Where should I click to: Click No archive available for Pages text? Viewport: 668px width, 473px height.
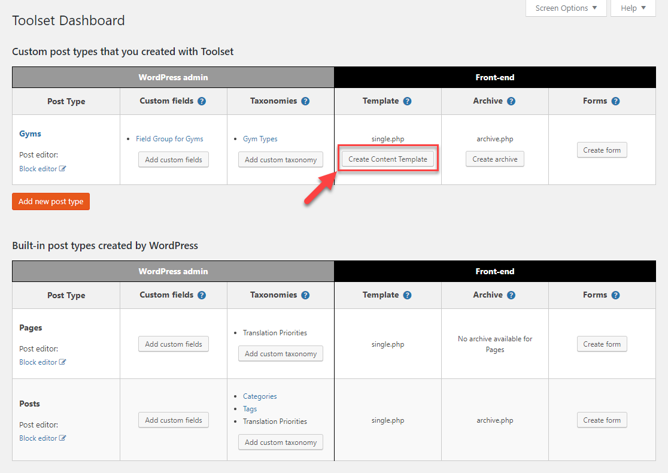pos(494,344)
